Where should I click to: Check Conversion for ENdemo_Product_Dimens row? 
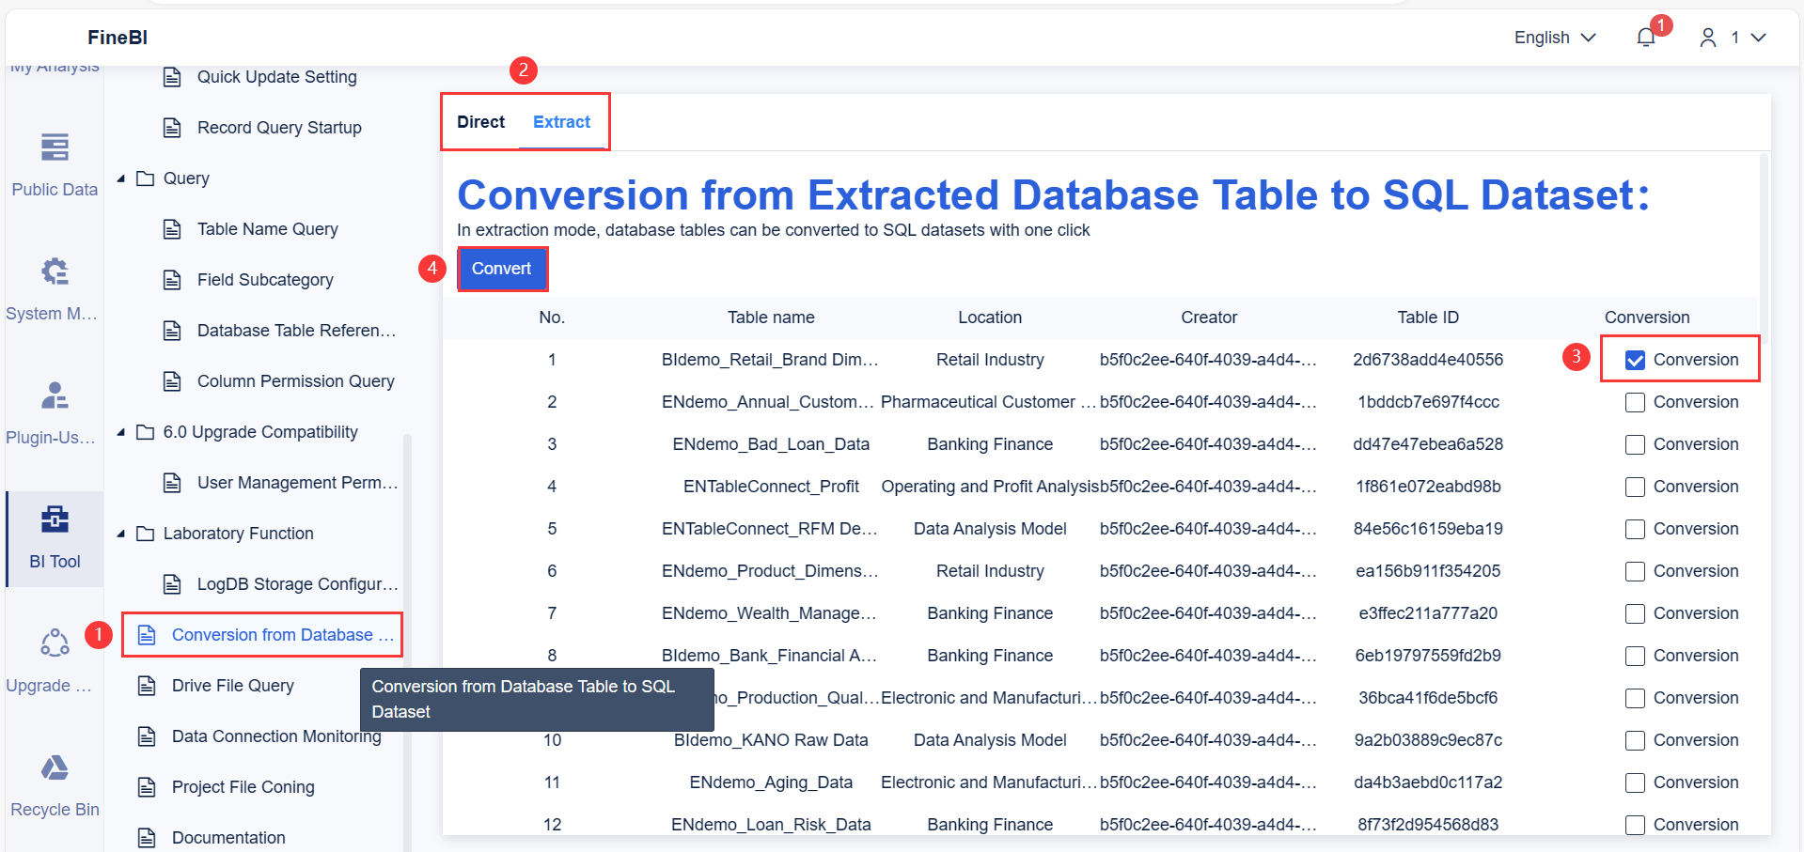[1635, 571]
